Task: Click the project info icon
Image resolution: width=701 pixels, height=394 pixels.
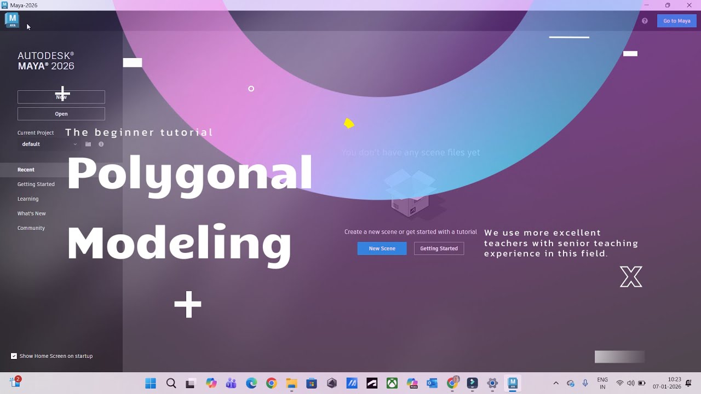Action: pyautogui.click(x=101, y=144)
